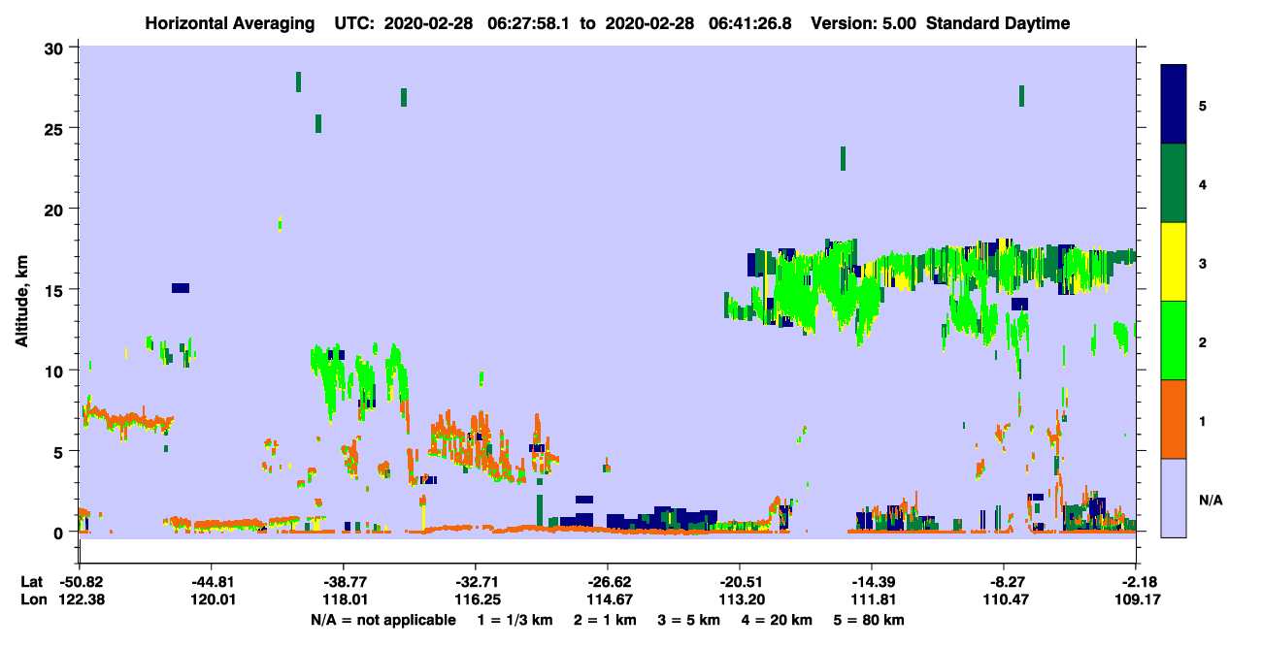Click the longitude value 114.67
This screenshot has width=1262, height=647.
[x=608, y=599]
